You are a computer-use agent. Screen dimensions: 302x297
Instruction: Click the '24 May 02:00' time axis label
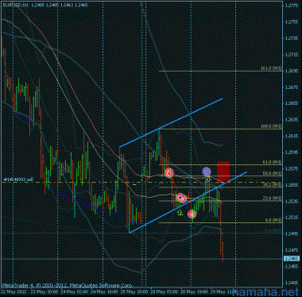pyautogui.click(x=74, y=291)
